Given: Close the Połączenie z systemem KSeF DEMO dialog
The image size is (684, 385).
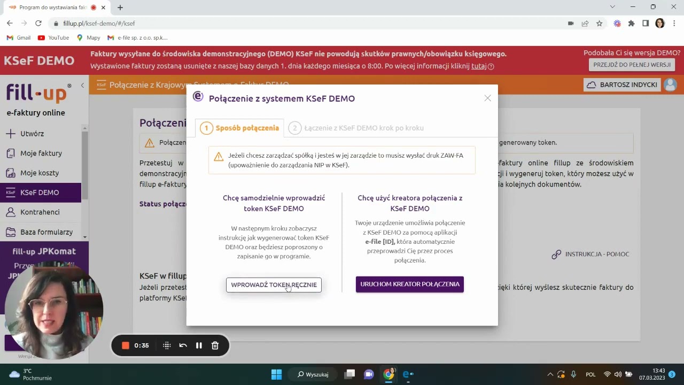Looking at the screenshot, I should coord(487,98).
